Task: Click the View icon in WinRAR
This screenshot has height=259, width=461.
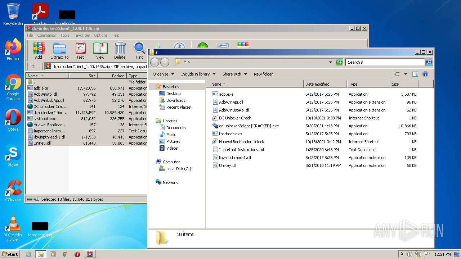Action: click(x=100, y=50)
